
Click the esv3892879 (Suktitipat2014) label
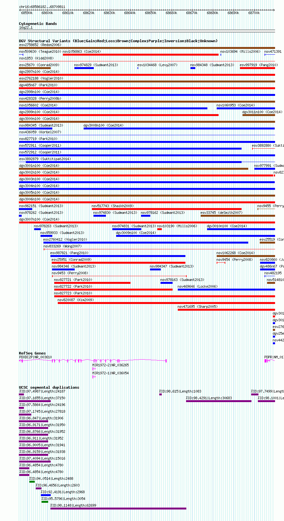click(x=45, y=159)
